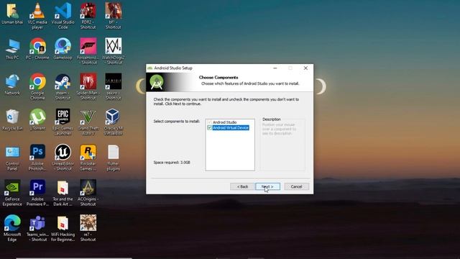Click the Space required 3.0GB text
The image size is (460, 259).
(172, 163)
